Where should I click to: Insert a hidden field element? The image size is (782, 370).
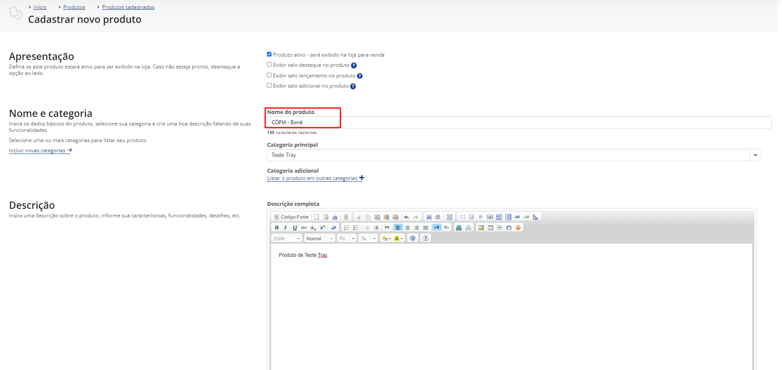tap(535, 217)
